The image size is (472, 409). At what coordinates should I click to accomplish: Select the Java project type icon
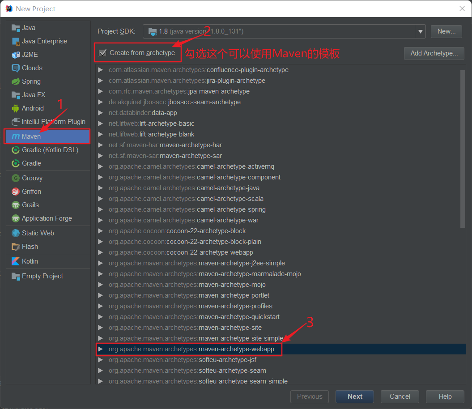16,28
